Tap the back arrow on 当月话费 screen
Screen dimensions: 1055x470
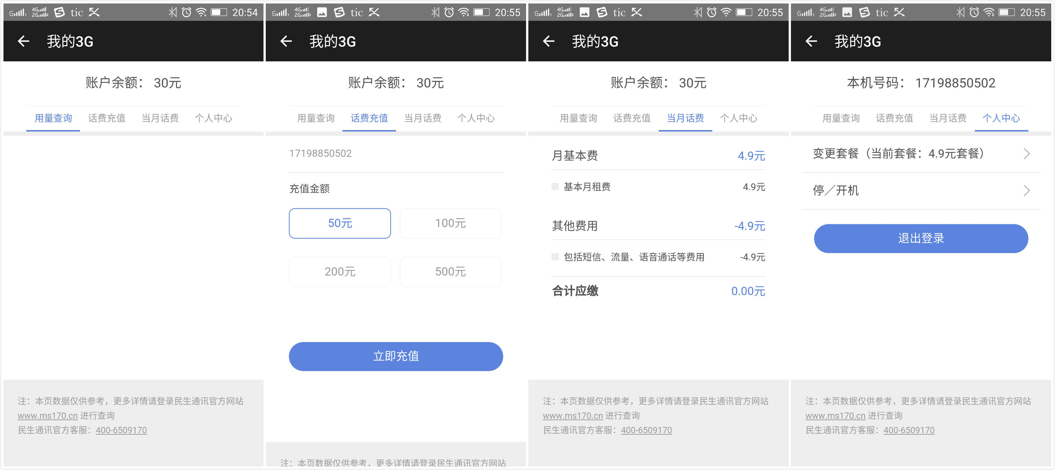click(x=549, y=41)
